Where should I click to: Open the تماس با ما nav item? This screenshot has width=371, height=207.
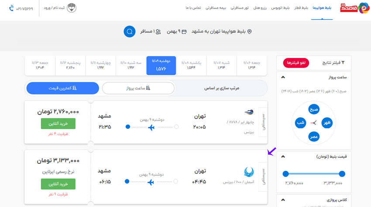click(x=193, y=8)
